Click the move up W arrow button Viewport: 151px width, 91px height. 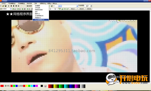pos(24,9)
